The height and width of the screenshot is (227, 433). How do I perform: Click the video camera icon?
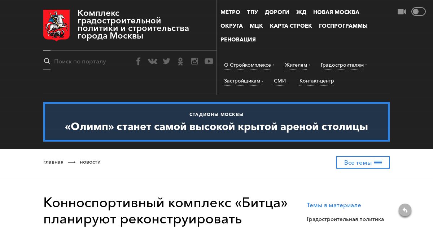pos(402,12)
